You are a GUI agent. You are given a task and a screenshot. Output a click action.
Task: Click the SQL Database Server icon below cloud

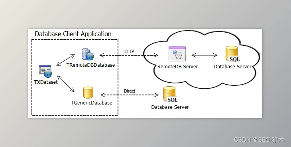tap(170, 94)
